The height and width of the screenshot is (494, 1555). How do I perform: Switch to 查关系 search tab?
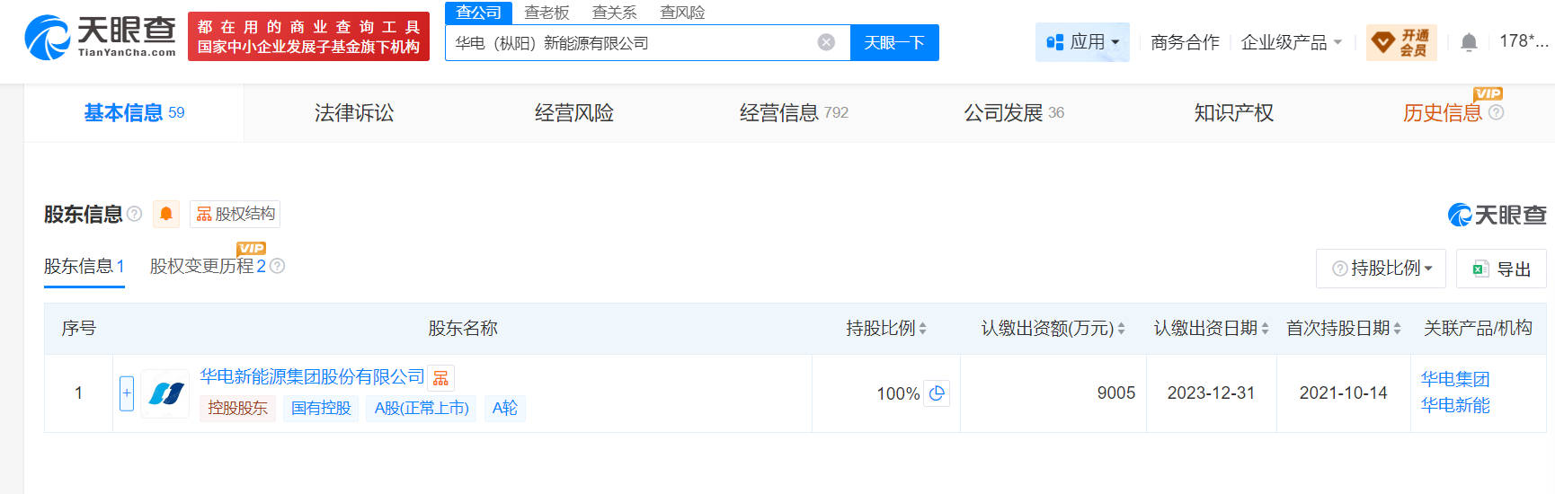coord(614,13)
